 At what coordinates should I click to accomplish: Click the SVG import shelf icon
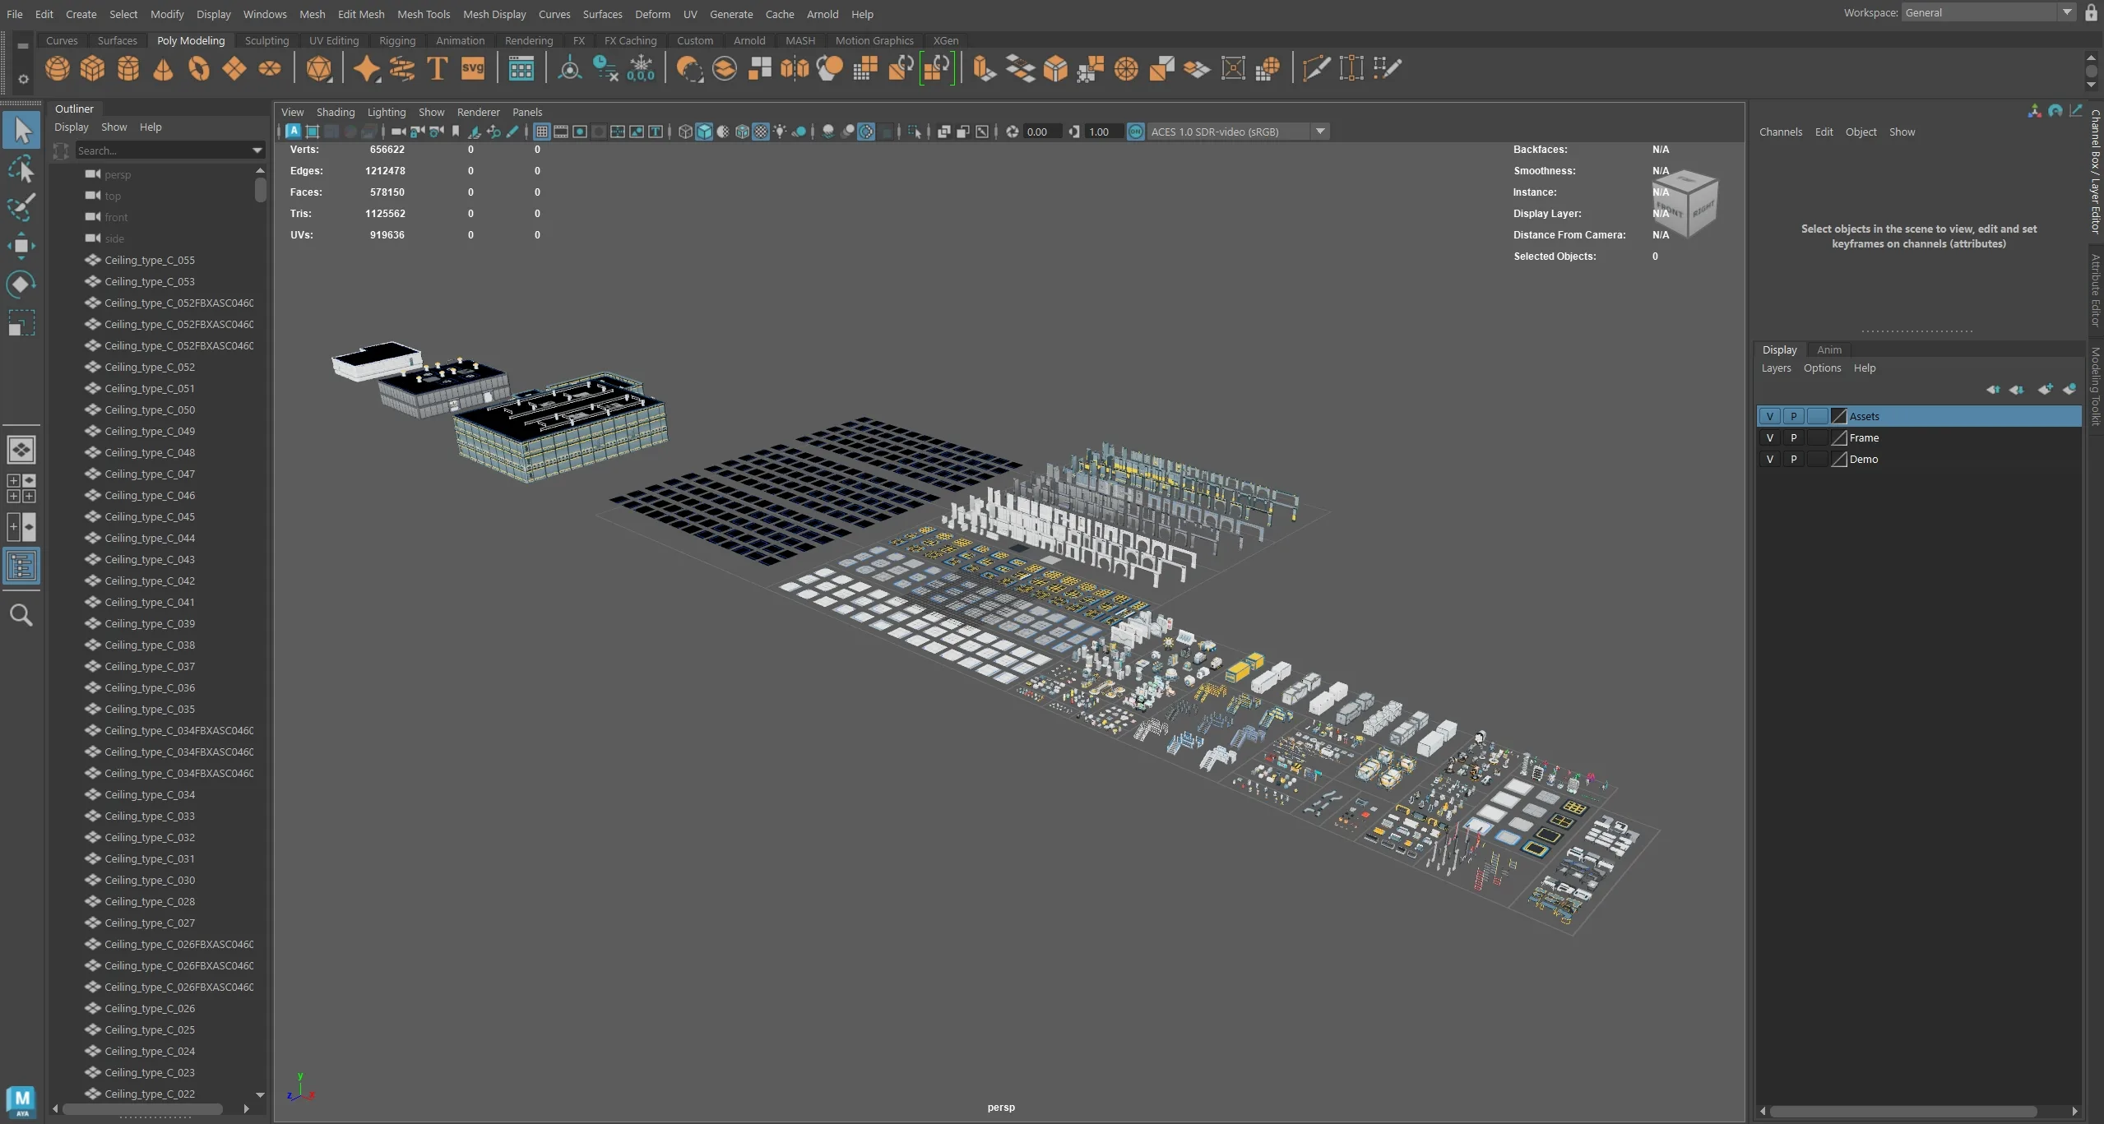(x=473, y=69)
